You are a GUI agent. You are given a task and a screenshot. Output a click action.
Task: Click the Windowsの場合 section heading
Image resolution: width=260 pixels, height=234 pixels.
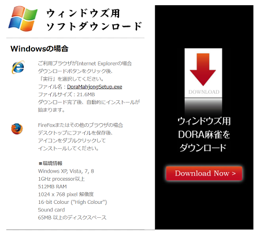(39, 49)
